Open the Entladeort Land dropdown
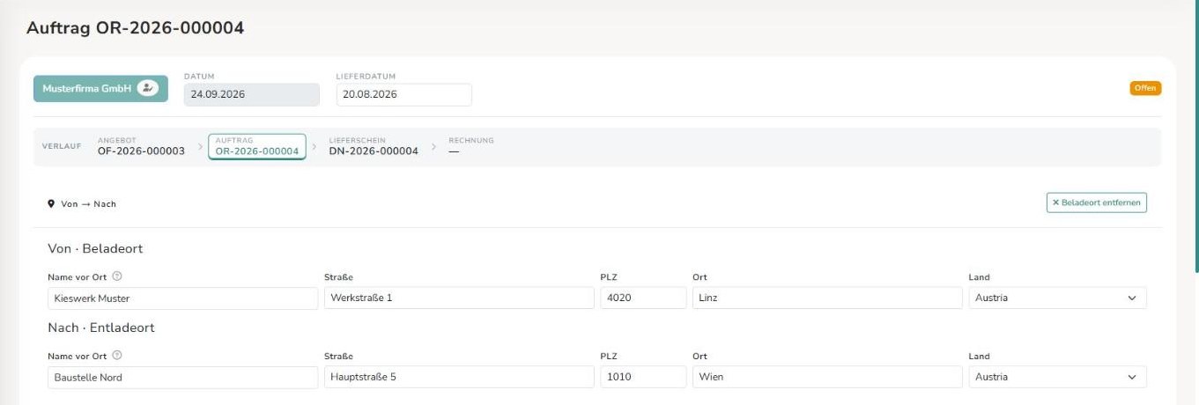 [1057, 378]
